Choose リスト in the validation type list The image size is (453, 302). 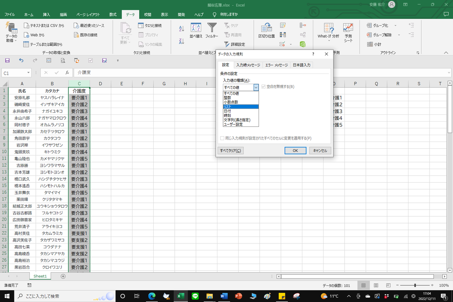pos(240,107)
